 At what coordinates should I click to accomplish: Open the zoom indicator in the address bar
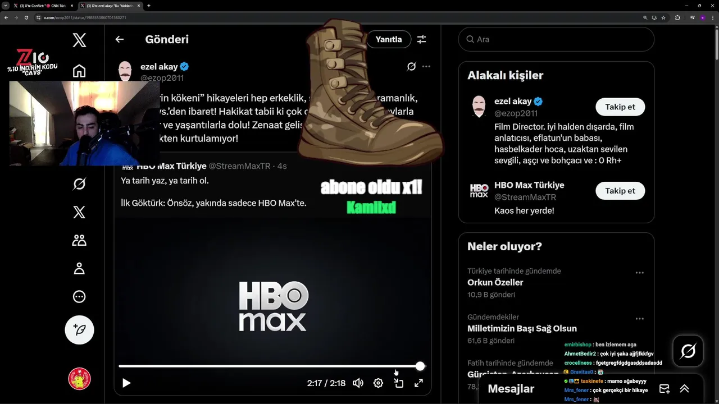click(x=645, y=17)
